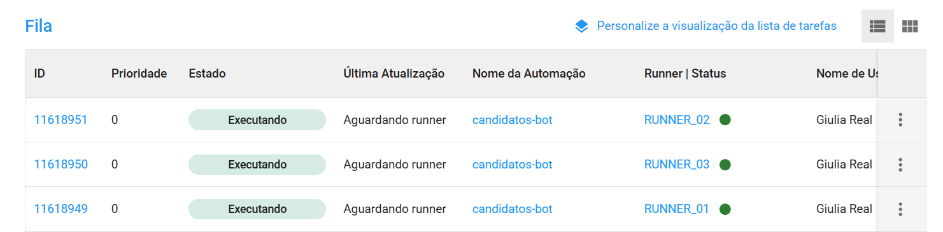Image resolution: width=943 pixels, height=232 pixels.
Task: Open three-dot menu for task 11618950
Action: tap(900, 165)
